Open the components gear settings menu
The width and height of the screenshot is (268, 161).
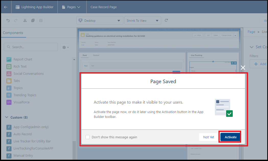65,47
